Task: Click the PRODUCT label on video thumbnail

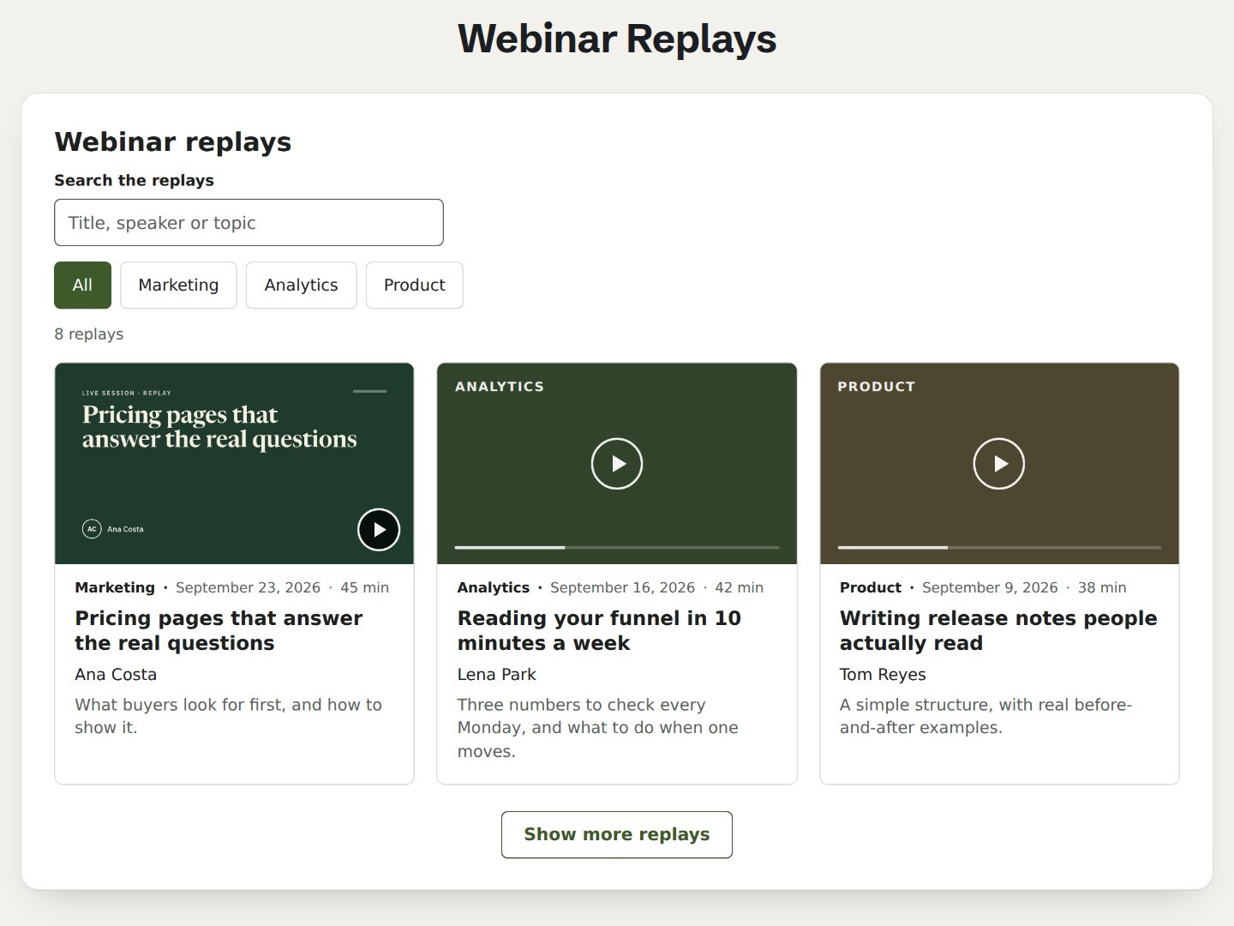Action: (x=876, y=387)
